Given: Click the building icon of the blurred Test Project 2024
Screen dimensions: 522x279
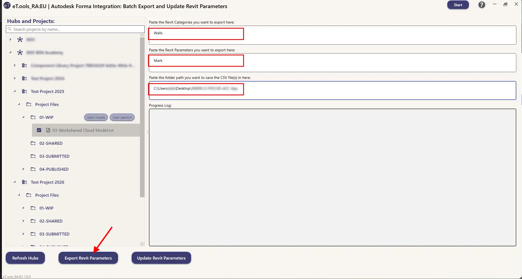Looking at the screenshot, I should point(24,78).
